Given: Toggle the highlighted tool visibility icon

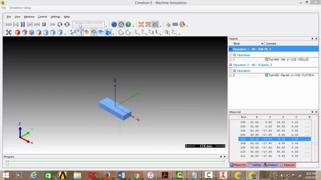Looking at the screenshot, I should [x=80, y=32].
